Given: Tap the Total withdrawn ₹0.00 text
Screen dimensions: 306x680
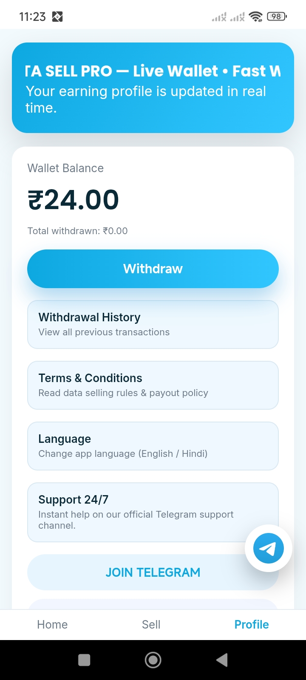Looking at the screenshot, I should click(x=77, y=231).
